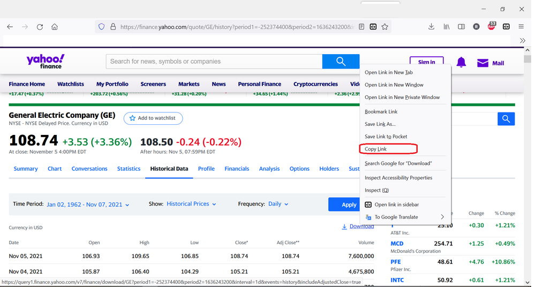Open the Adblock extension icon
This screenshot has width=535, height=287.
(491, 26)
